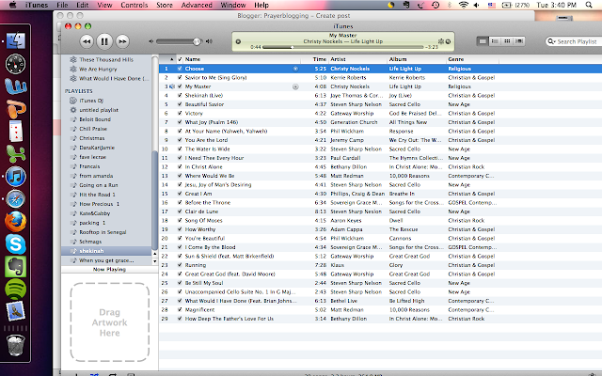The width and height of the screenshot is (602, 376).
Task: Open the iTunes DJ playlist
Action: point(91,101)
